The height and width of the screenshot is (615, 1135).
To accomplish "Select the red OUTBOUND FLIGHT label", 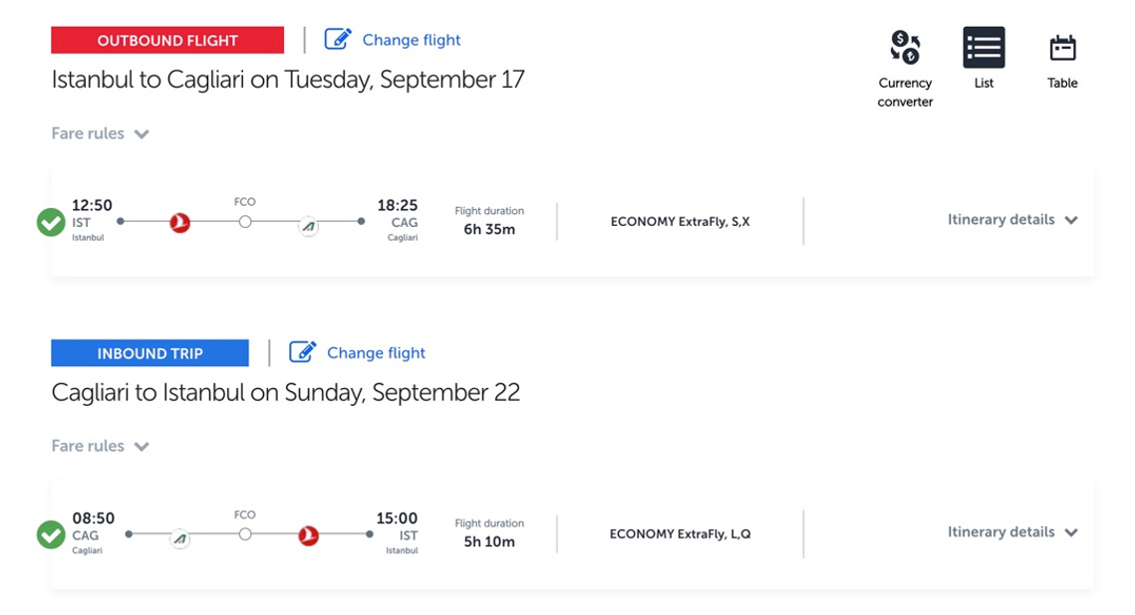I will (167, 40).
